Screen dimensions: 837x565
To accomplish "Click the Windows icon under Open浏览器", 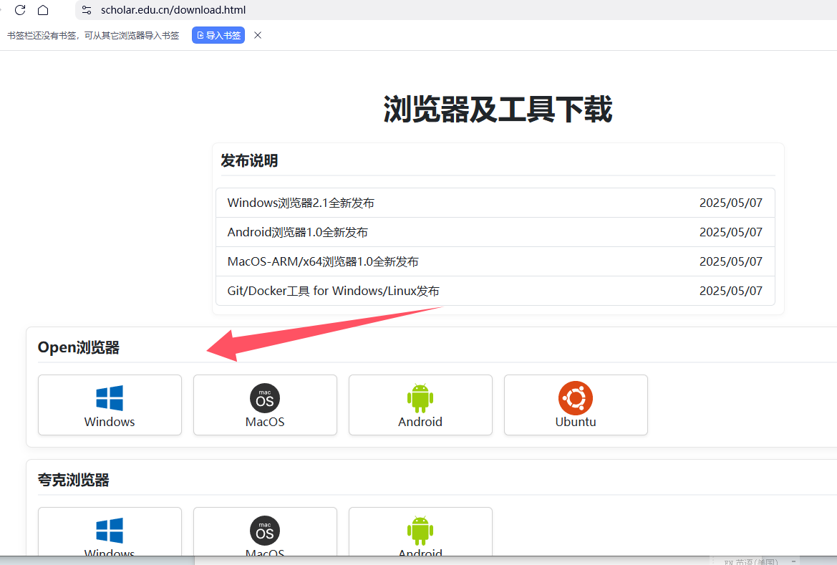I will click(x=110, y=398).
